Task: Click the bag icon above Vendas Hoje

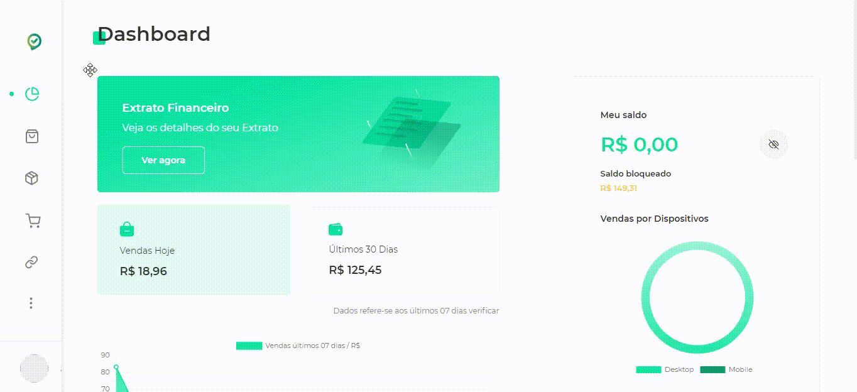Action: 127,229
